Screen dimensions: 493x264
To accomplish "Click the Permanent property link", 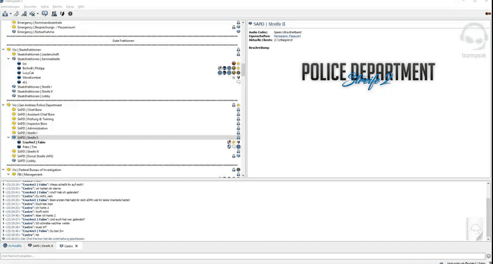I will point(281,36).
